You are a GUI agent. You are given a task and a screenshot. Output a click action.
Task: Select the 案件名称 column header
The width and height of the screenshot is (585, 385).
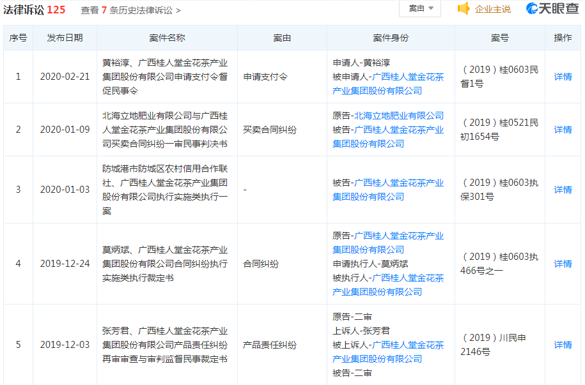click(x=167, y=38)
